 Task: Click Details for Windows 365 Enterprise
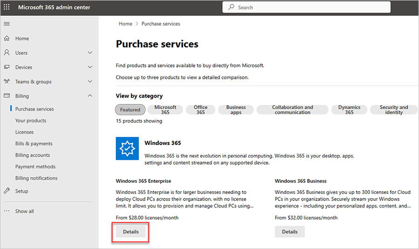tap(131, 232)
